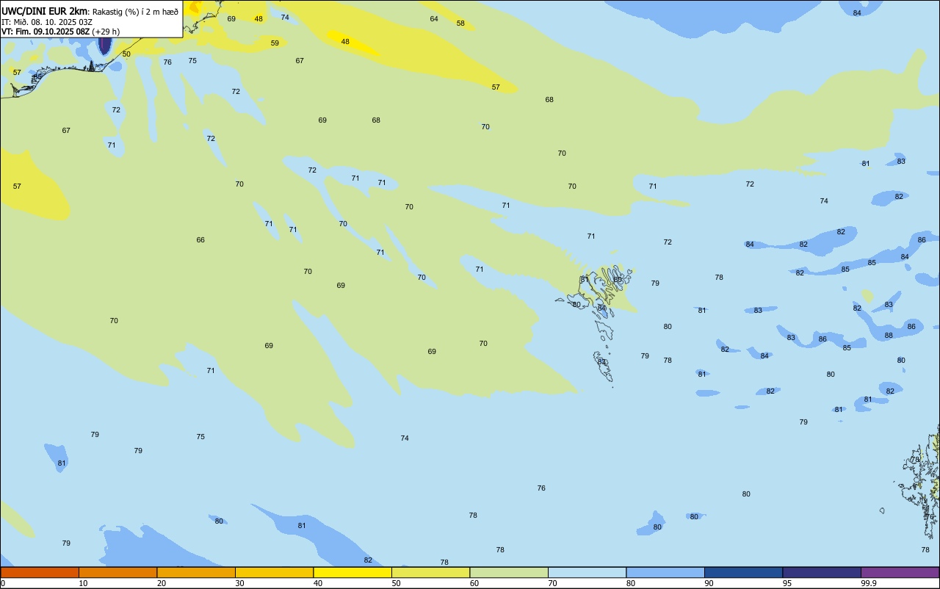Click the map humidity value '58'
940x589 pixels.
(x=460, y=24)
